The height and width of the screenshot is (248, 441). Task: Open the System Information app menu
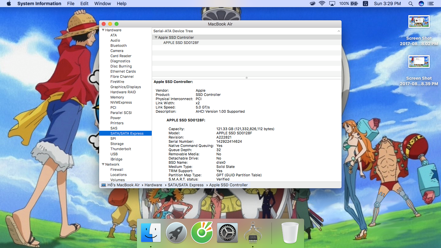pos(39,4)
